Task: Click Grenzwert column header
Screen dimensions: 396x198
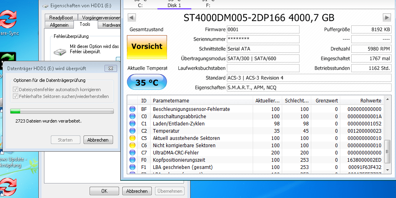Action: [x=325, y=101]
